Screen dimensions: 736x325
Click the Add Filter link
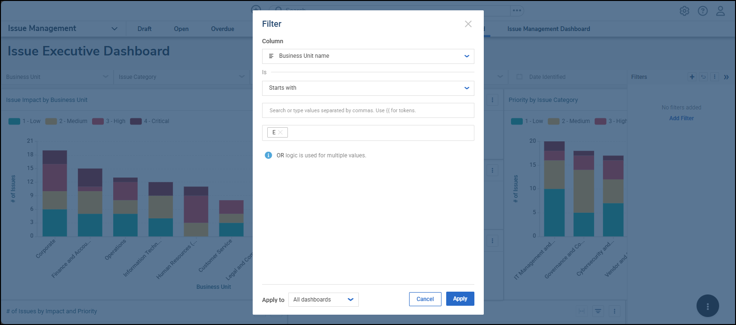point(681,118)
